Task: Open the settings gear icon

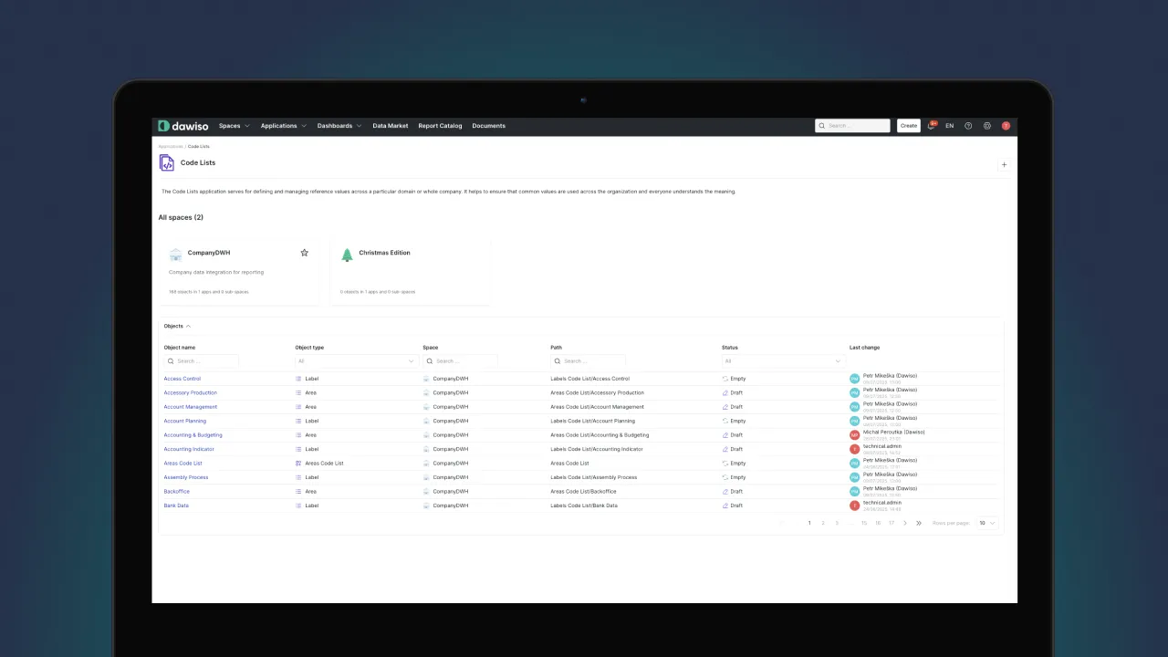Action: coord(987,126)
